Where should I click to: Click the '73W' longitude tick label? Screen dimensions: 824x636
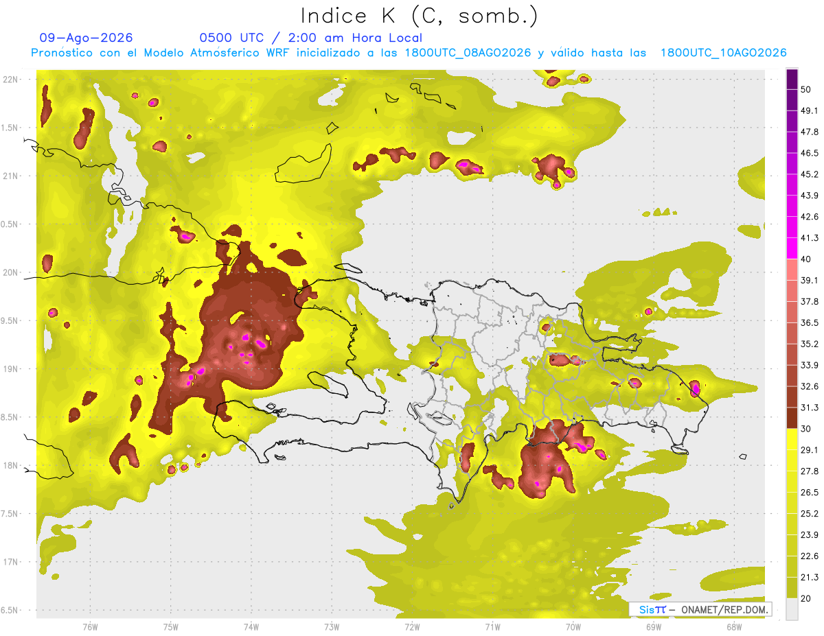(332, 626)
